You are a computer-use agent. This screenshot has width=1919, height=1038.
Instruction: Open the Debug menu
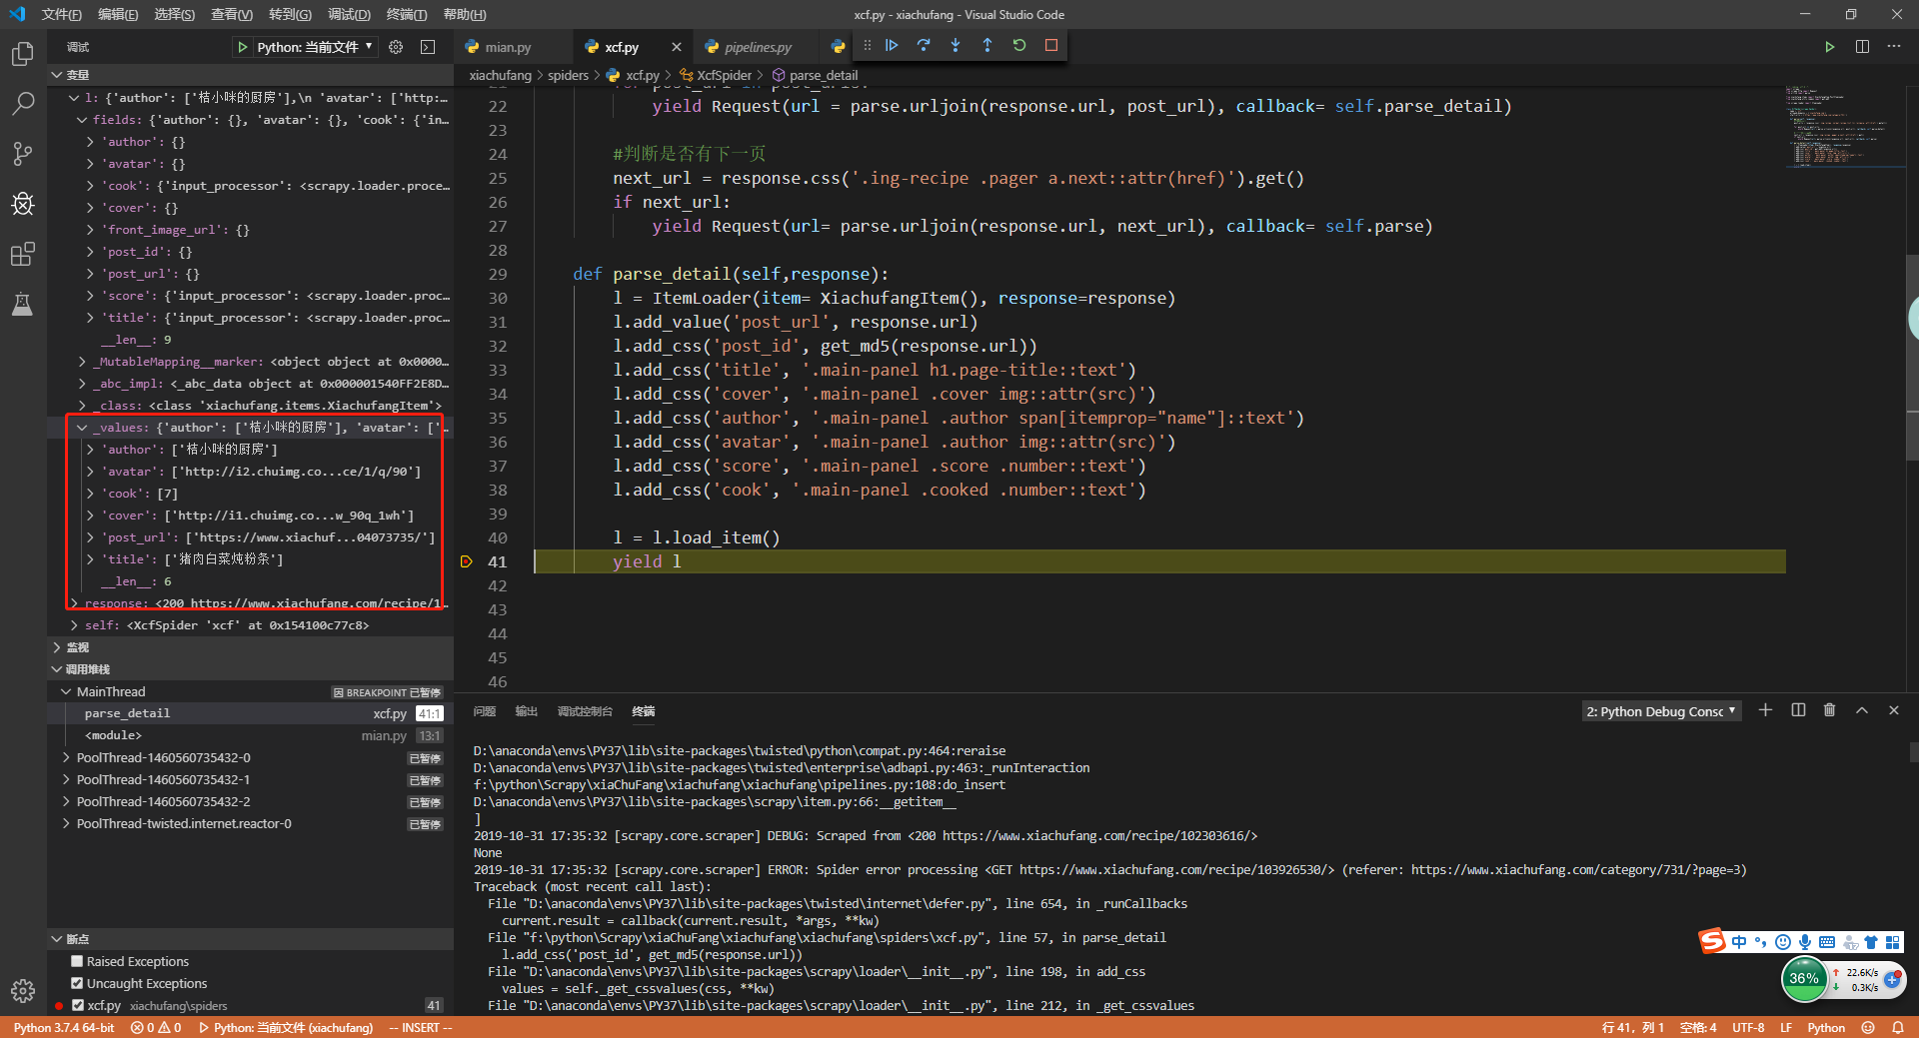pyautogui.click(x=349, y=14)
